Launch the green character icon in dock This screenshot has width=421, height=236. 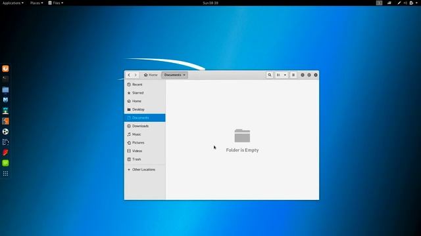tap(5, 111)
